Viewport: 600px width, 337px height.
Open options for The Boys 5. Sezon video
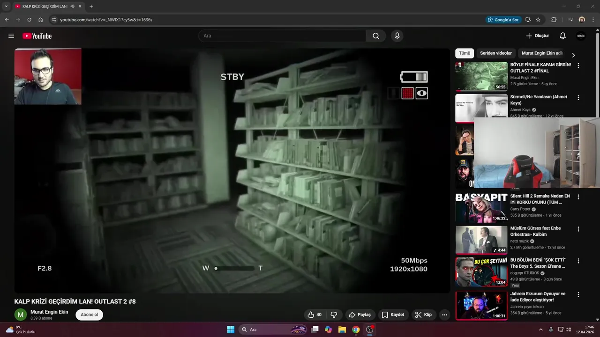coord(578,261)
